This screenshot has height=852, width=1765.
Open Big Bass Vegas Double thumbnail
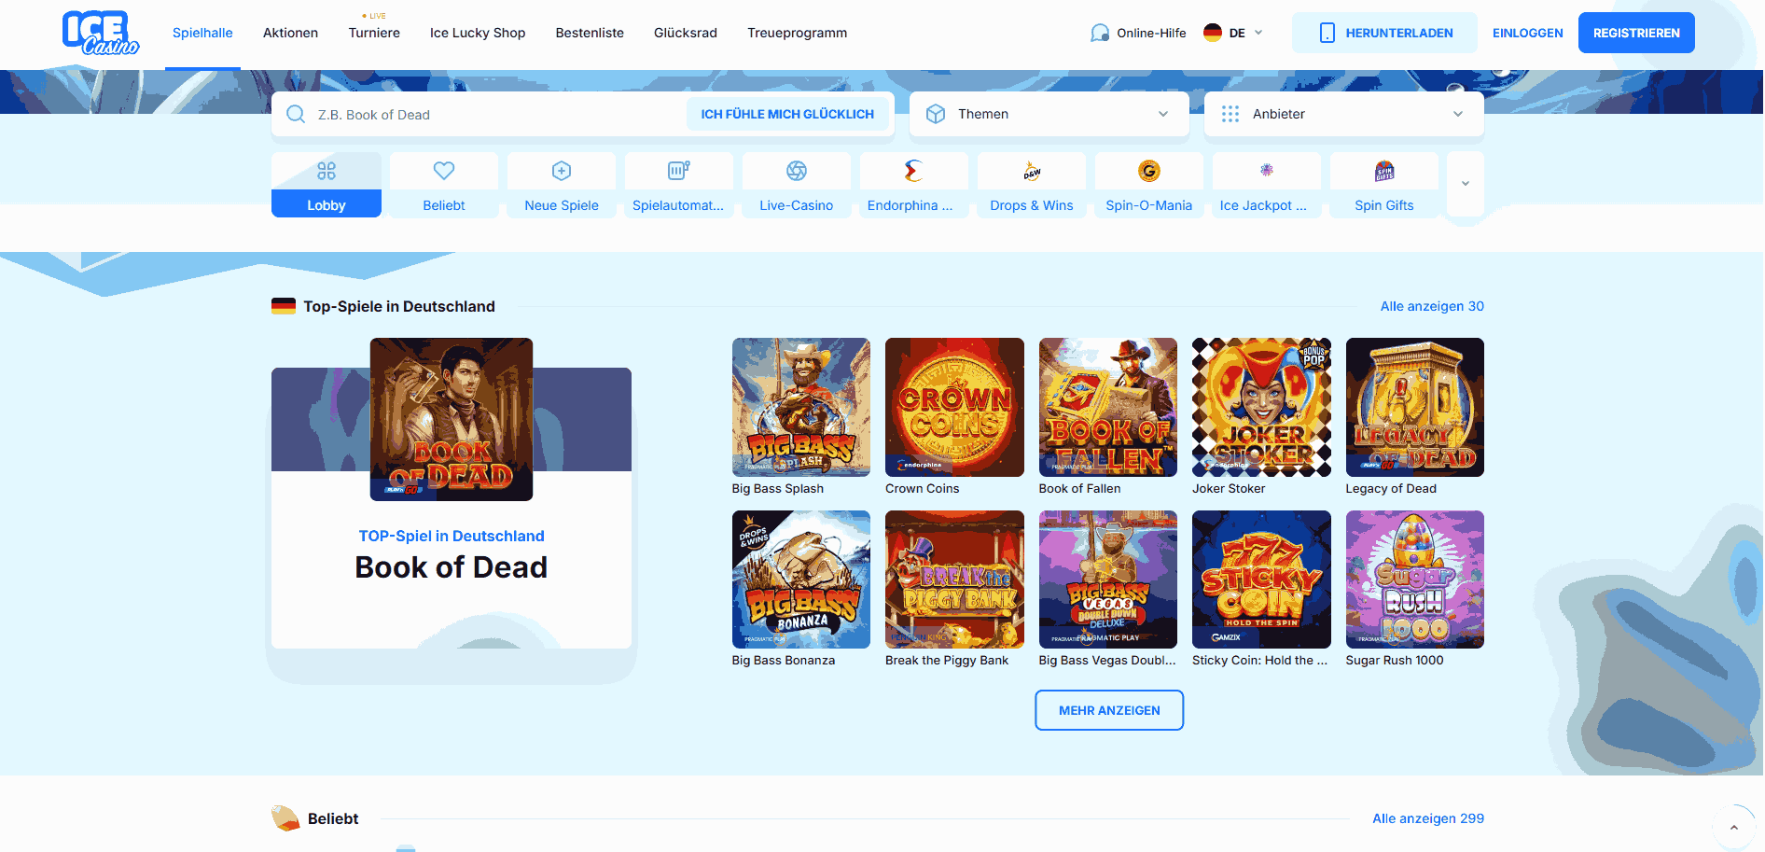coord(1108,580)
